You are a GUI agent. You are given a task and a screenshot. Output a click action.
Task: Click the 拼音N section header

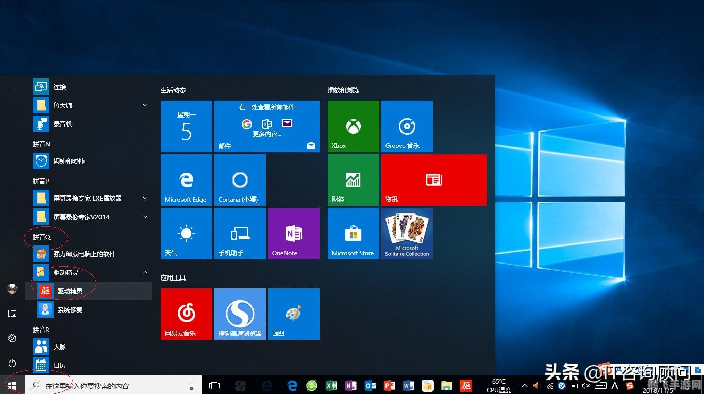coord(42,144)
